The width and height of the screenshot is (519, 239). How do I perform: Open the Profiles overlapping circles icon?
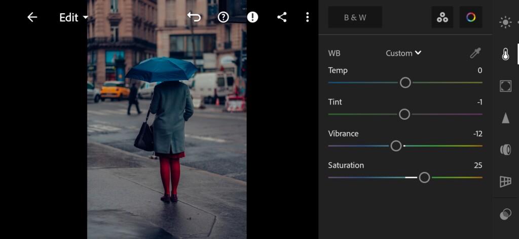pyautogui.click(x=505, y=214)
